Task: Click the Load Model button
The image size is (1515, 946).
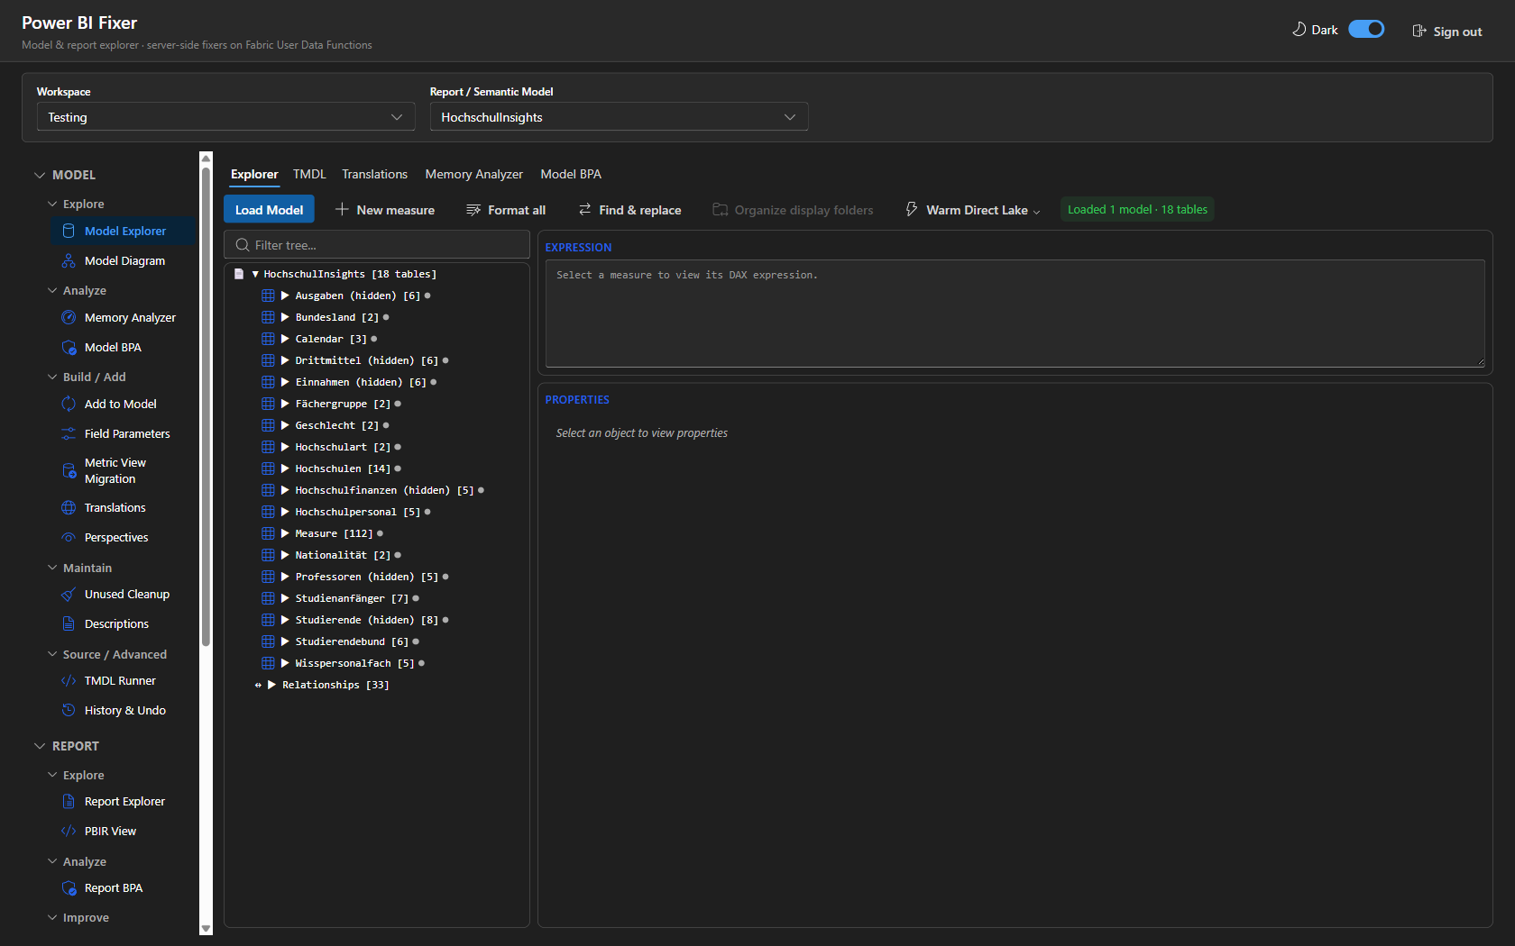Action: pos(269,209)
